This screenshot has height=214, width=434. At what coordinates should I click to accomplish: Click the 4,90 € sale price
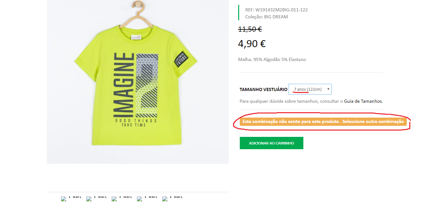[252, 44]
